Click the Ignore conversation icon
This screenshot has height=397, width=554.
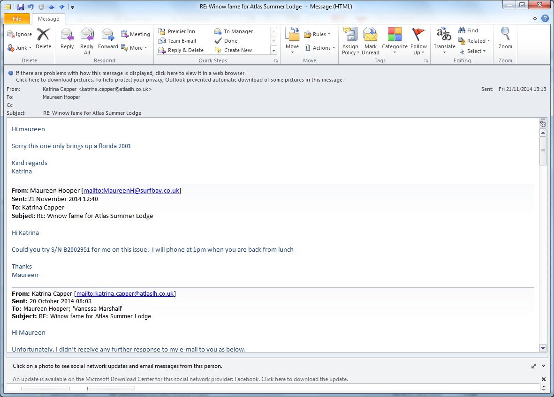coord(19,34)
